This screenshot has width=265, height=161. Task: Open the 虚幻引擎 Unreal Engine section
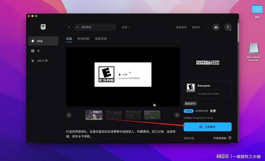click(x=43, y=61)
